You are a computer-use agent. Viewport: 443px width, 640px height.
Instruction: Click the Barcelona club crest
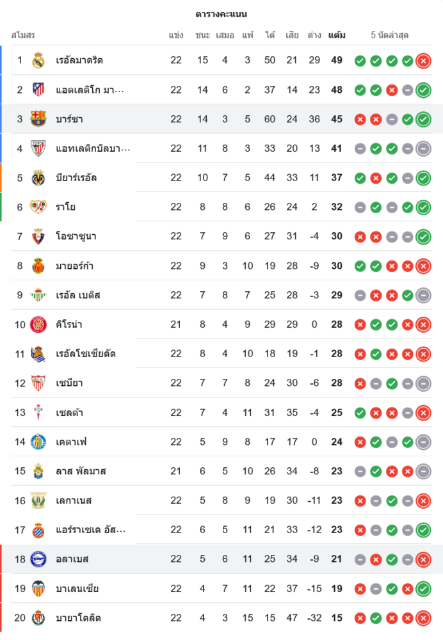pyautogui.click(x=38, y=119)
